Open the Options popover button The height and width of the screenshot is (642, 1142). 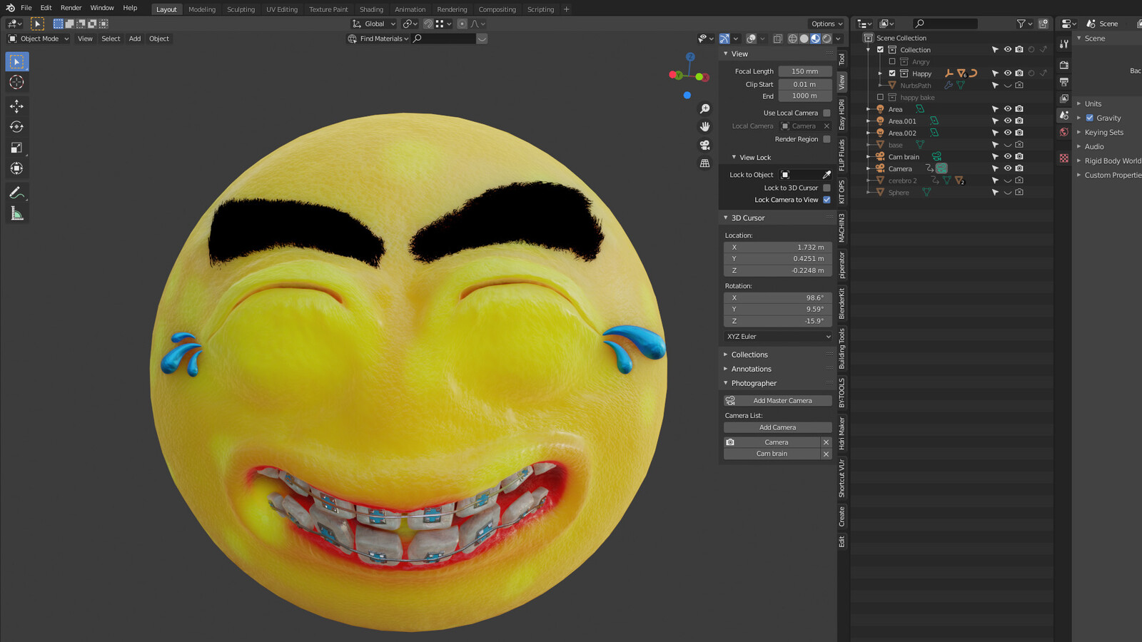click(x=827, y=24)
